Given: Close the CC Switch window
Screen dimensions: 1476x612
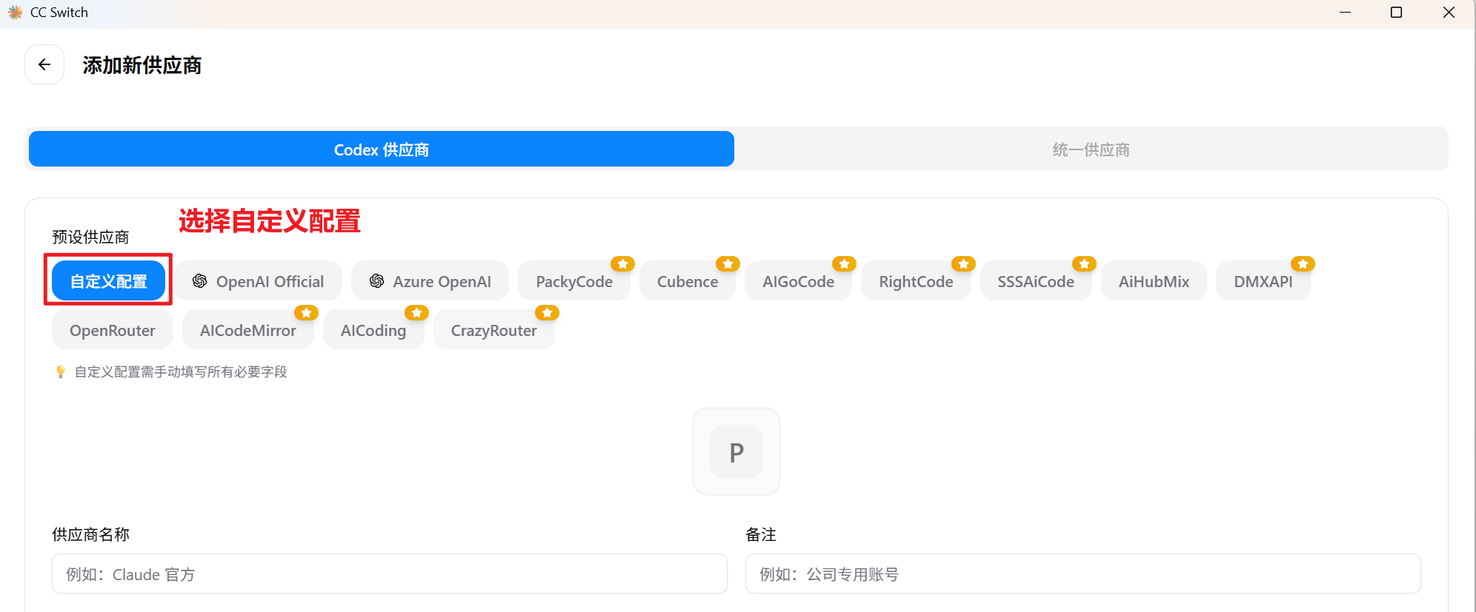Looking at the screenshot, I should (1449, 13).
